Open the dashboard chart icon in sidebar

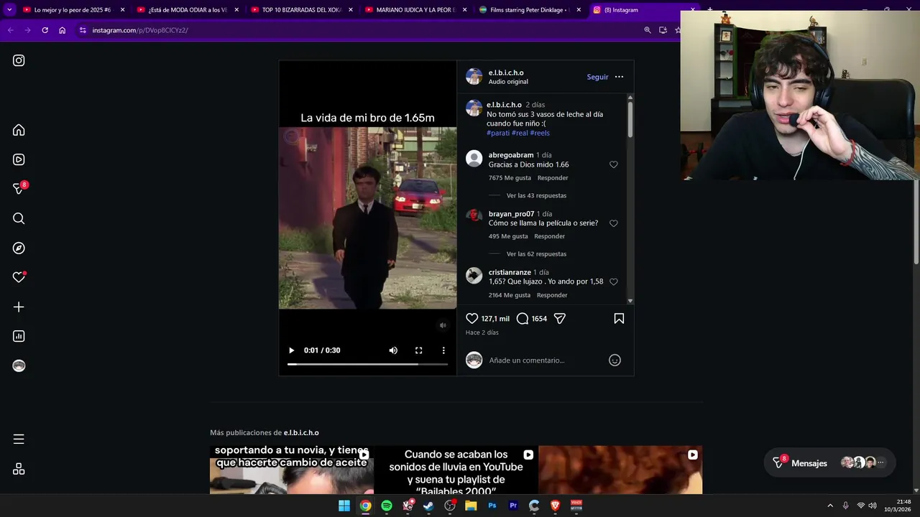point(19,336)
